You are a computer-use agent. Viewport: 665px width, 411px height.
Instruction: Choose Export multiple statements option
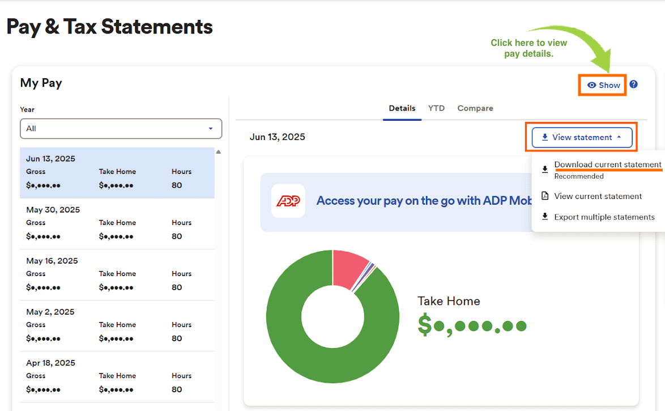point(604,217)
